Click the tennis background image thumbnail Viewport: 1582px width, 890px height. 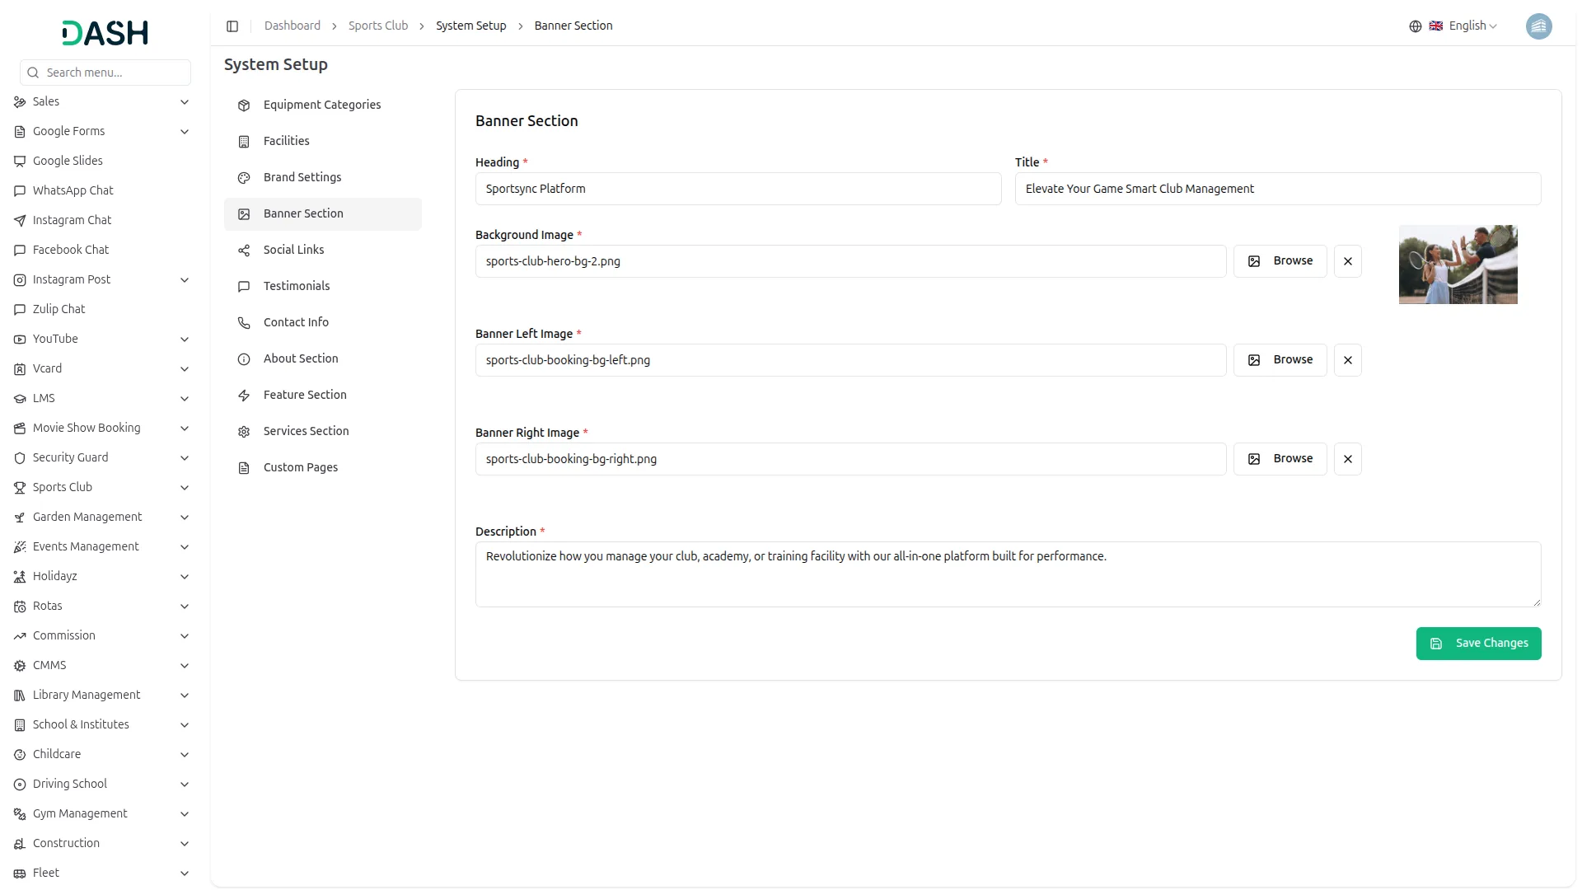tap(1458, 265)
